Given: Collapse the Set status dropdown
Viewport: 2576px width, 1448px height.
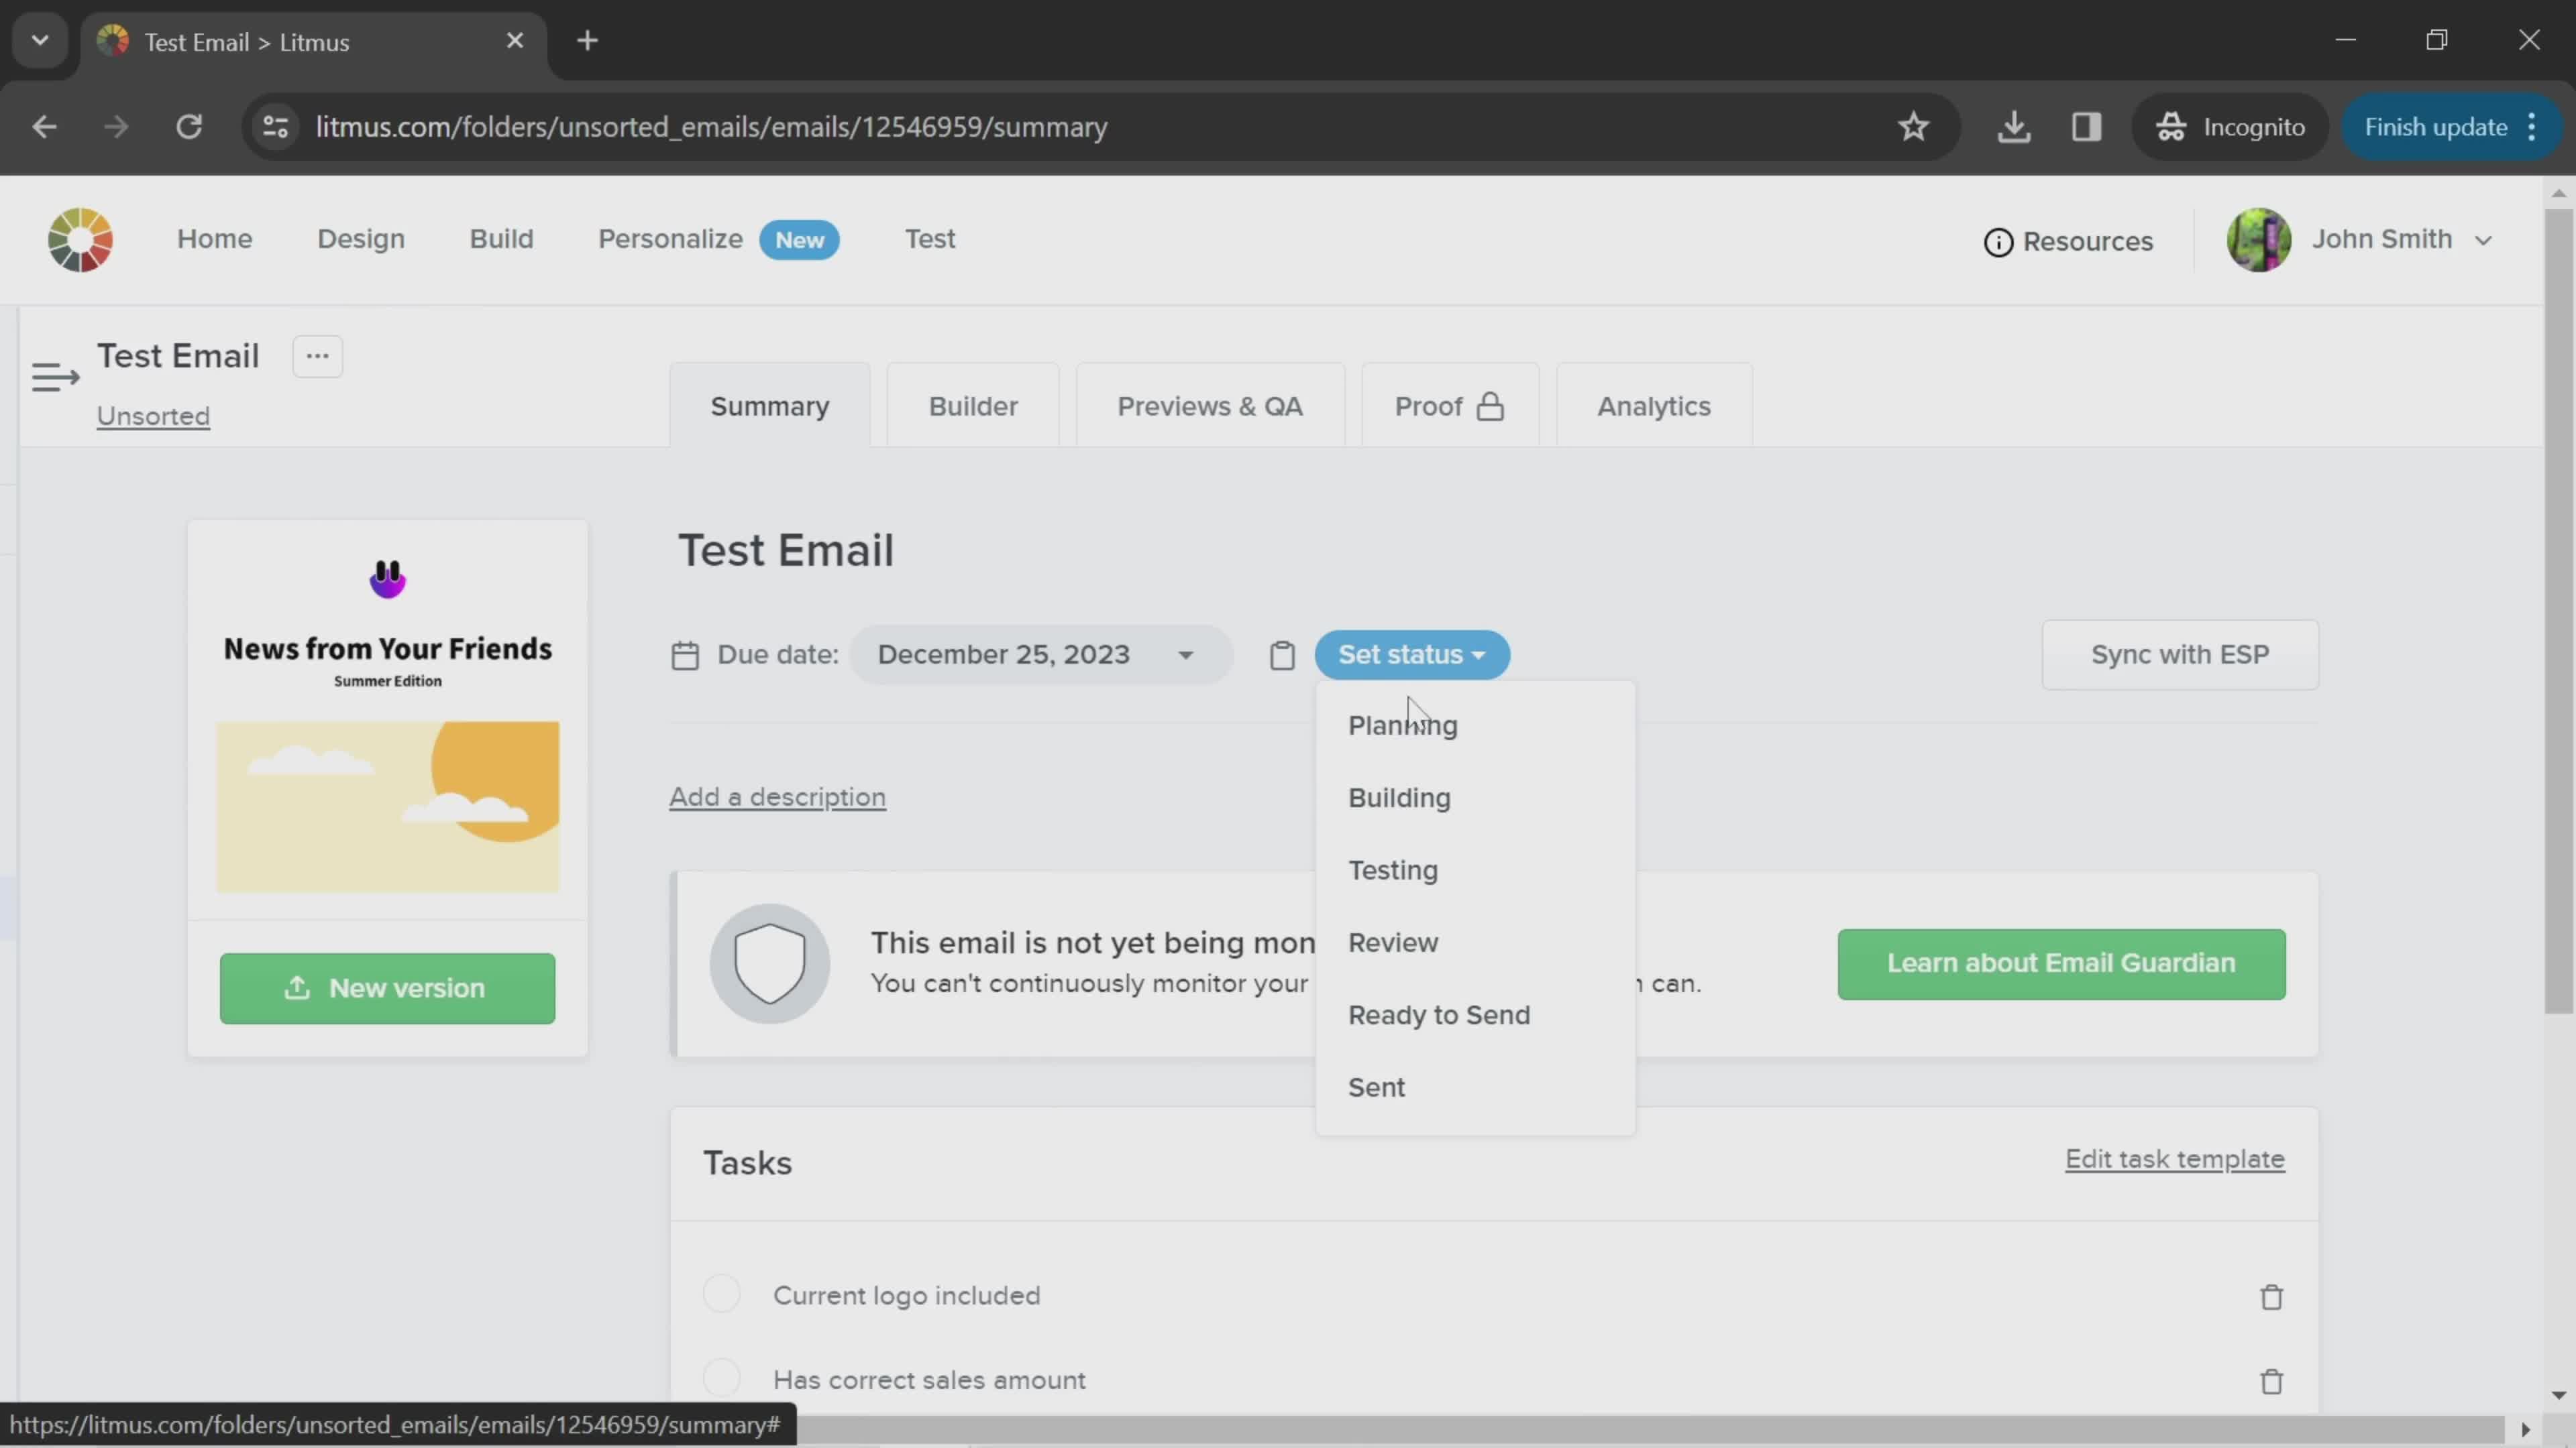Looking at the screenshot, I should pyautogui.click(x=1412, y=656).
